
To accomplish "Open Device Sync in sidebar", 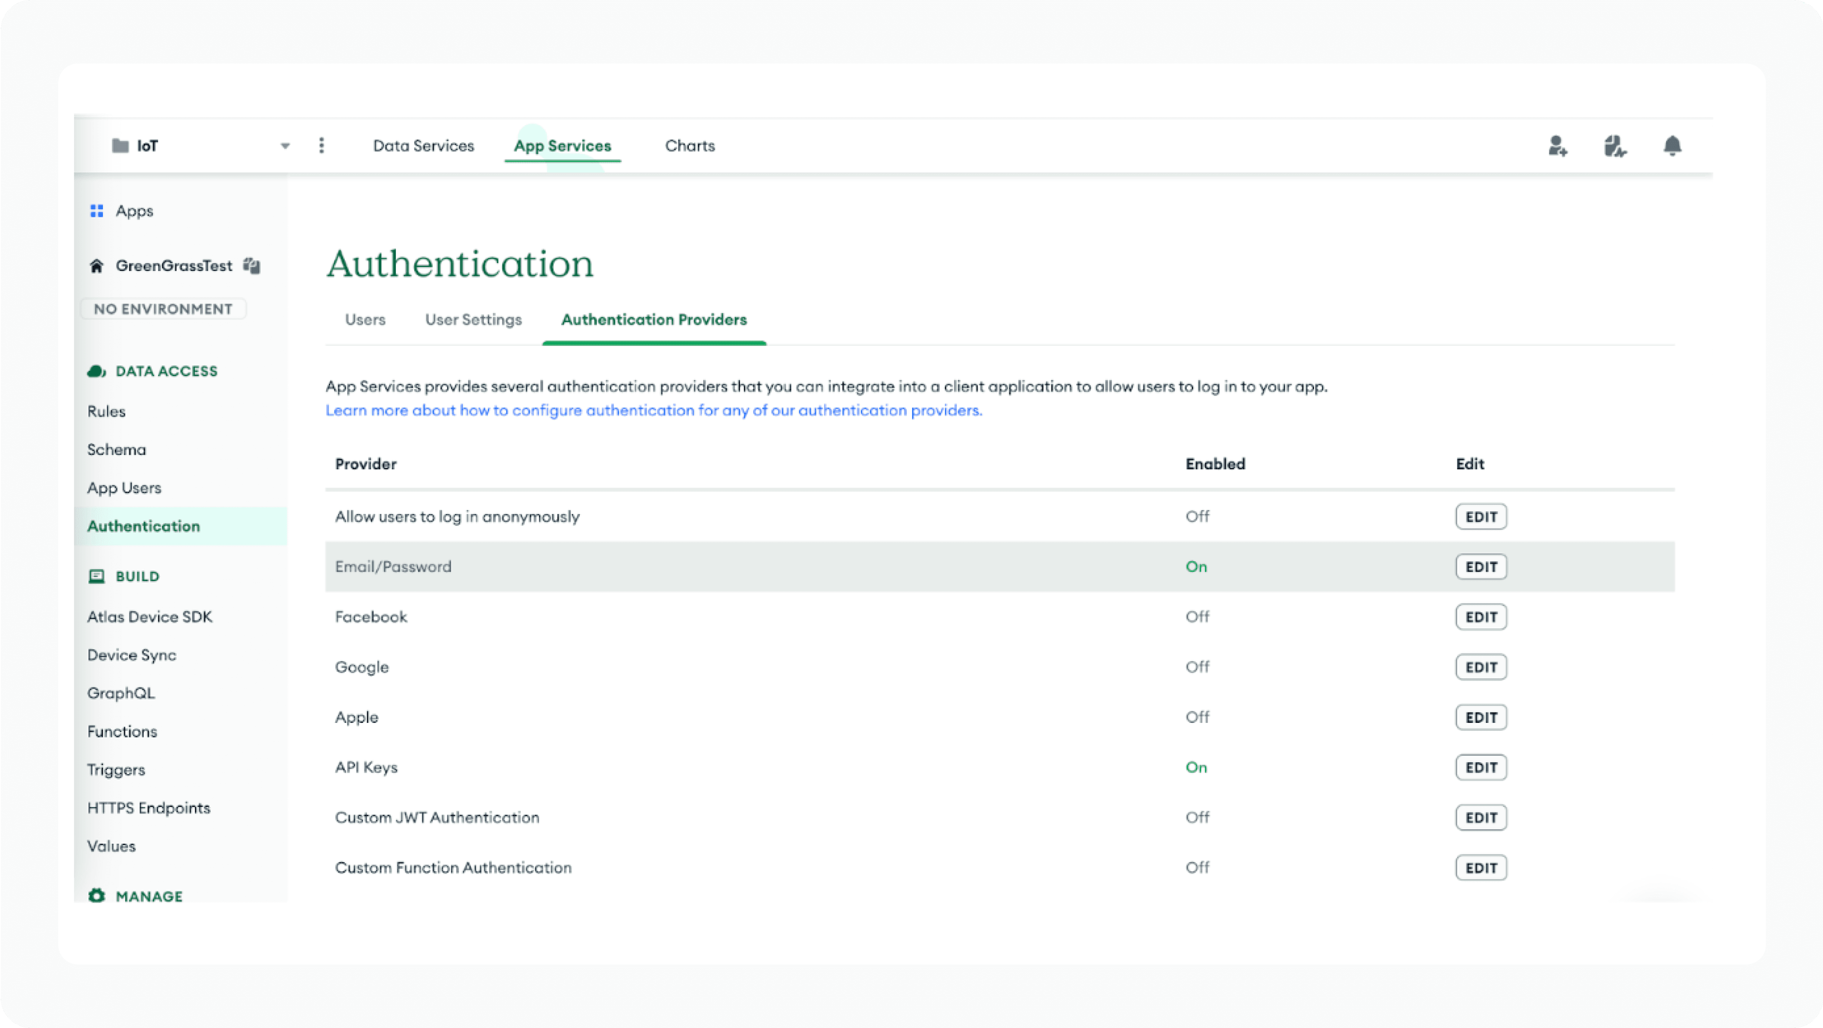I will click(x=132, y=655).
